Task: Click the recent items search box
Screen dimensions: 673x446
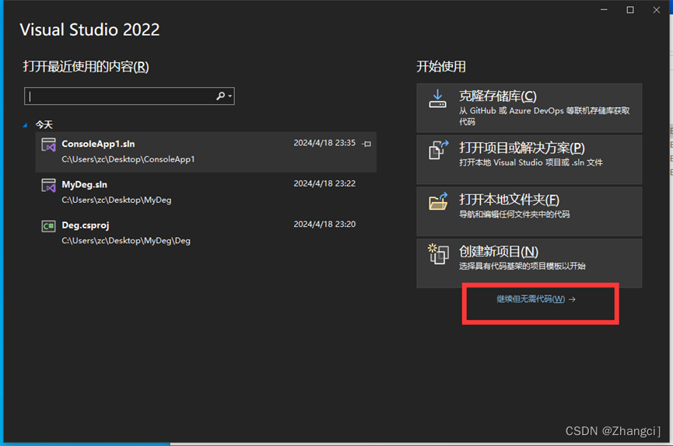Action: click(129, 96)
